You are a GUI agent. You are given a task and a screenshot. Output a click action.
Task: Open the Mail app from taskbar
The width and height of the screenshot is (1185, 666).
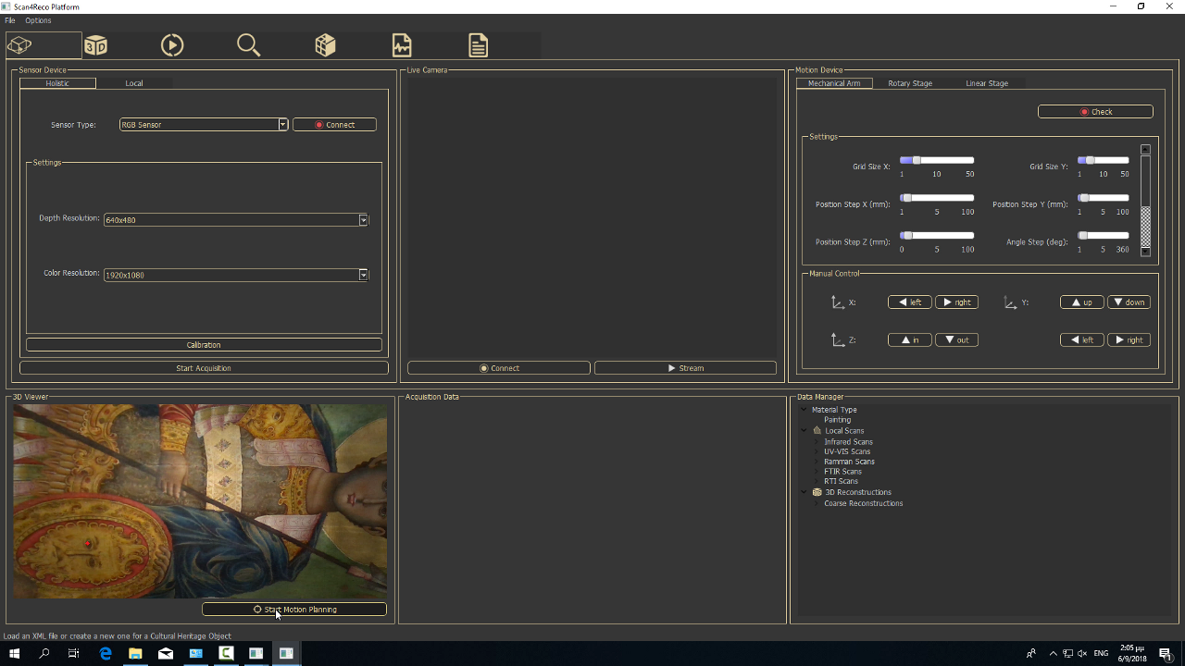166,653
